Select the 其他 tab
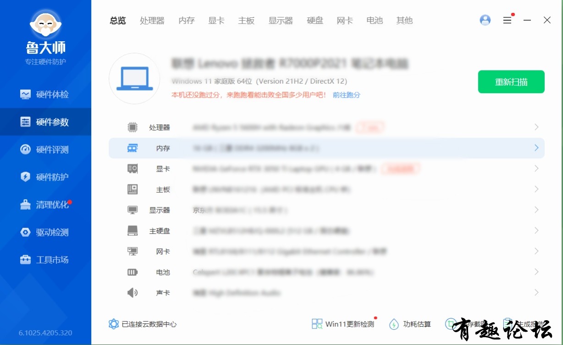 tap(404, 20)
